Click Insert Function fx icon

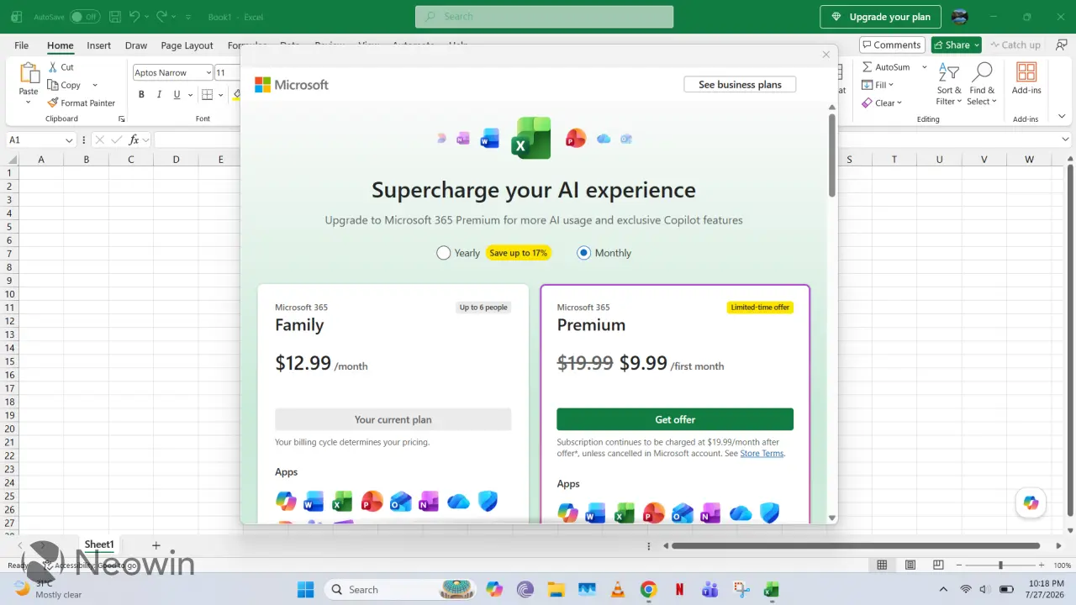pos(134,140)
